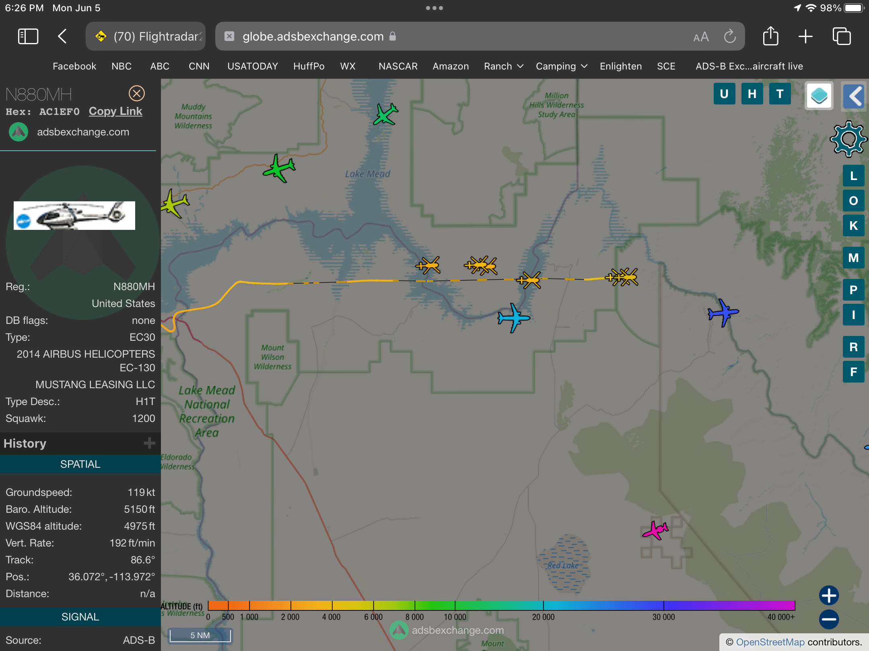Show the tab overview icon
Viewport: 869px width, 651px height.
842,37
